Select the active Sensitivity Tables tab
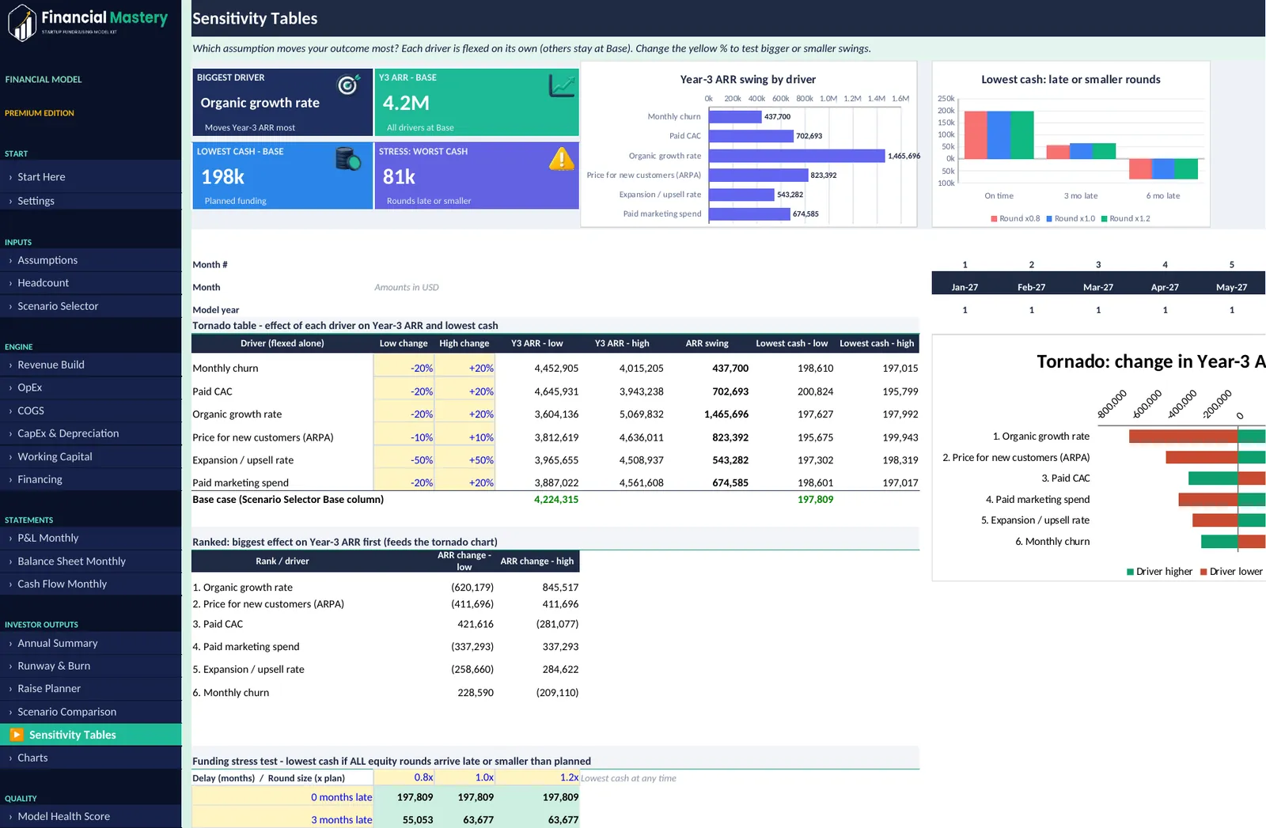 (x=91, y=735)
